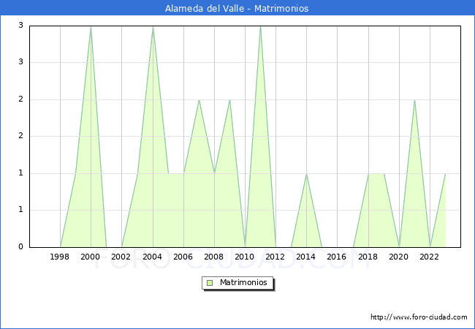Select the data peak at year 2011
Screen dimensions: 475x329
260,26
